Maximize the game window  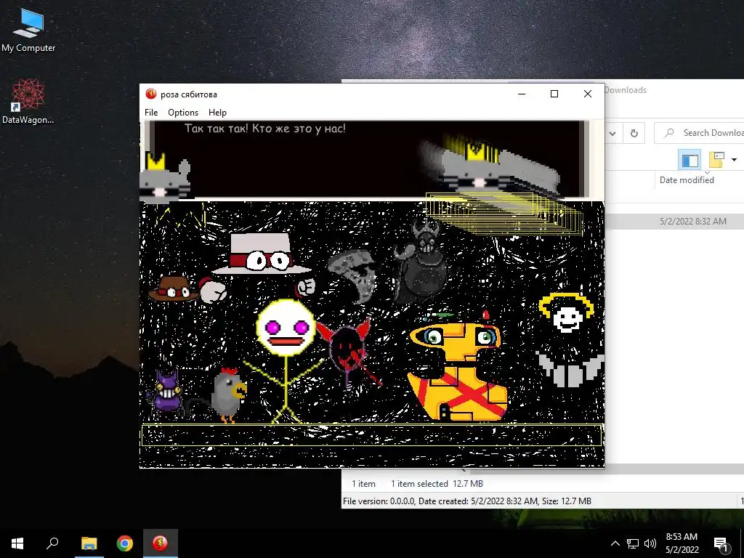tap(554, 94)
